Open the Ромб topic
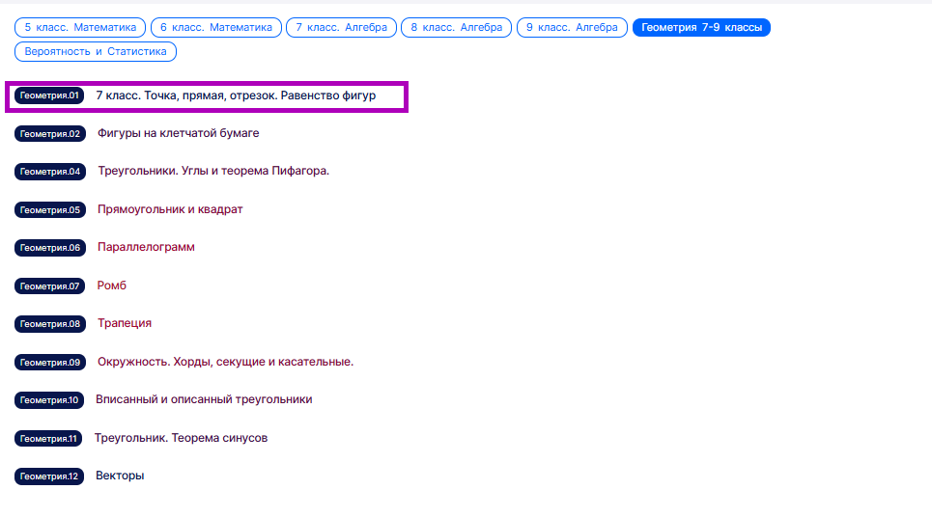The width and height of the screenshot is (932, 517). (112, 286)
